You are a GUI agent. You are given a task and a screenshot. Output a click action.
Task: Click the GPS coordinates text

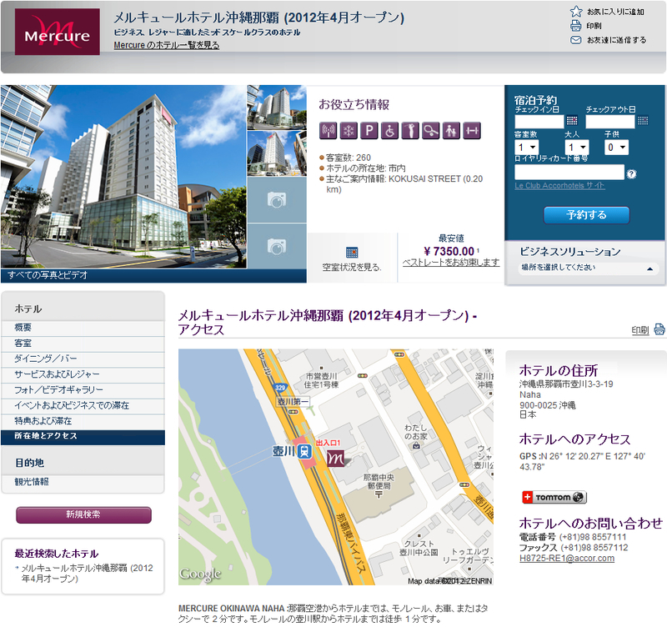[582, 462]
